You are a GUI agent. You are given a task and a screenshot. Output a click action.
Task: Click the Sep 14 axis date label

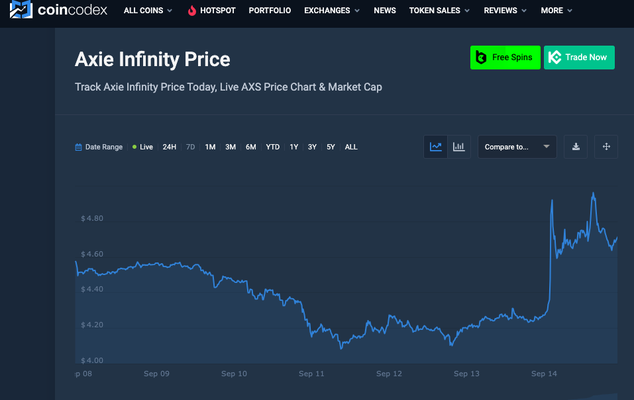tap(545, 374)
